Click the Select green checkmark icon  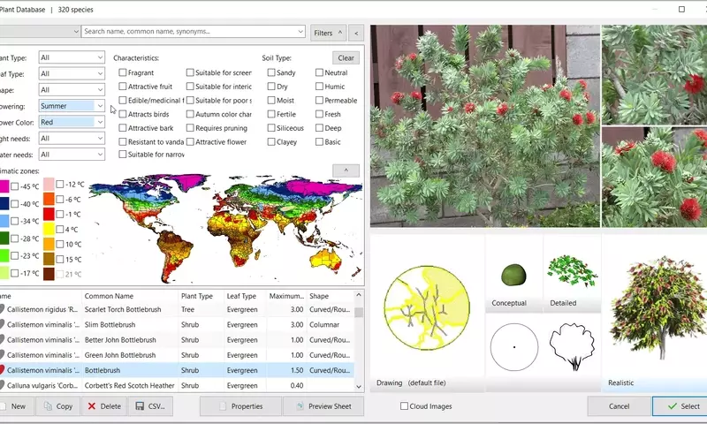tap(673, 406)
